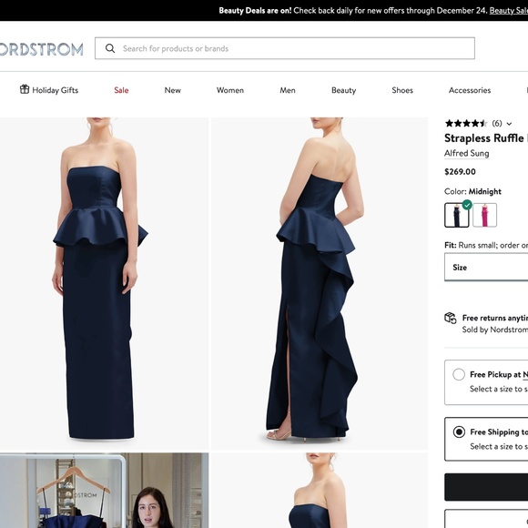Select the Free Shipping radio option
This screenshot has height=528, width=528.
(459, 432)
